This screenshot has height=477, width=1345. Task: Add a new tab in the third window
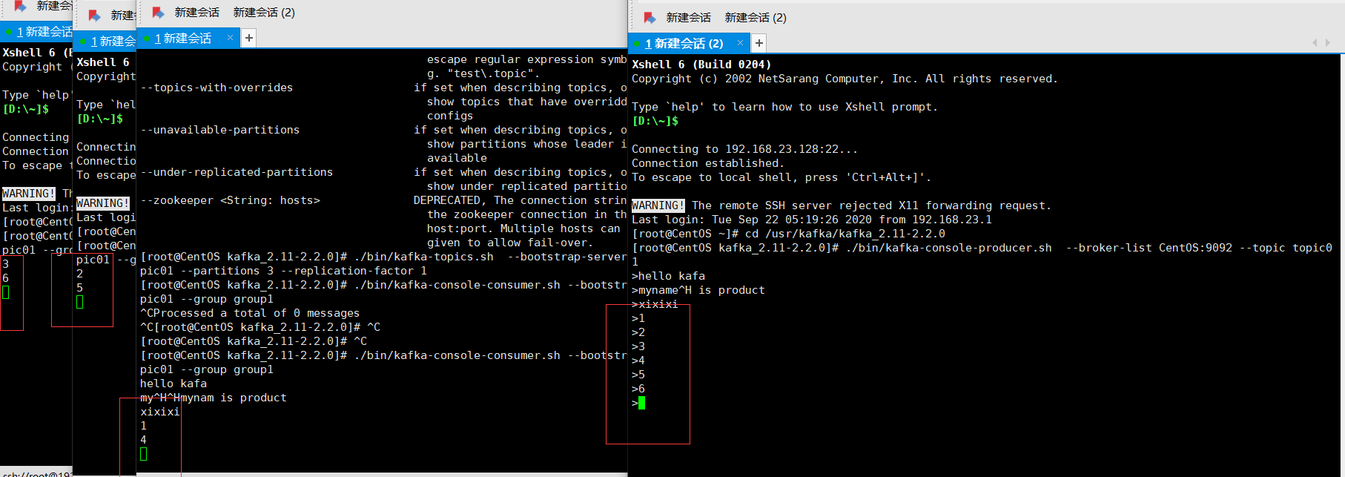(249, 38)
